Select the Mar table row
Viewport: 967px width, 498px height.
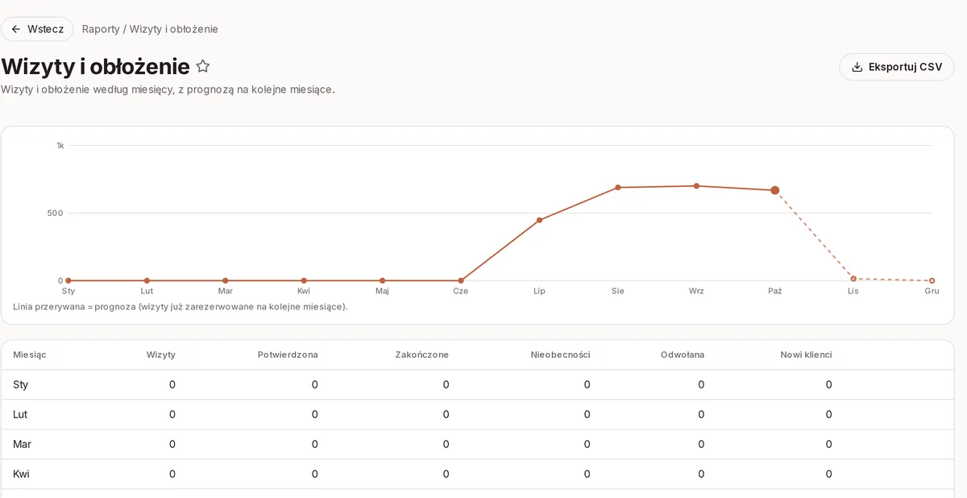(477, 444)
